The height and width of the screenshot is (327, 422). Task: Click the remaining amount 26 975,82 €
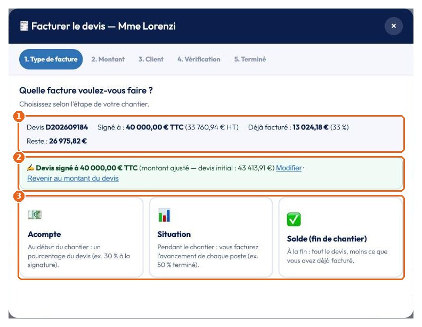tap(68, 141)
